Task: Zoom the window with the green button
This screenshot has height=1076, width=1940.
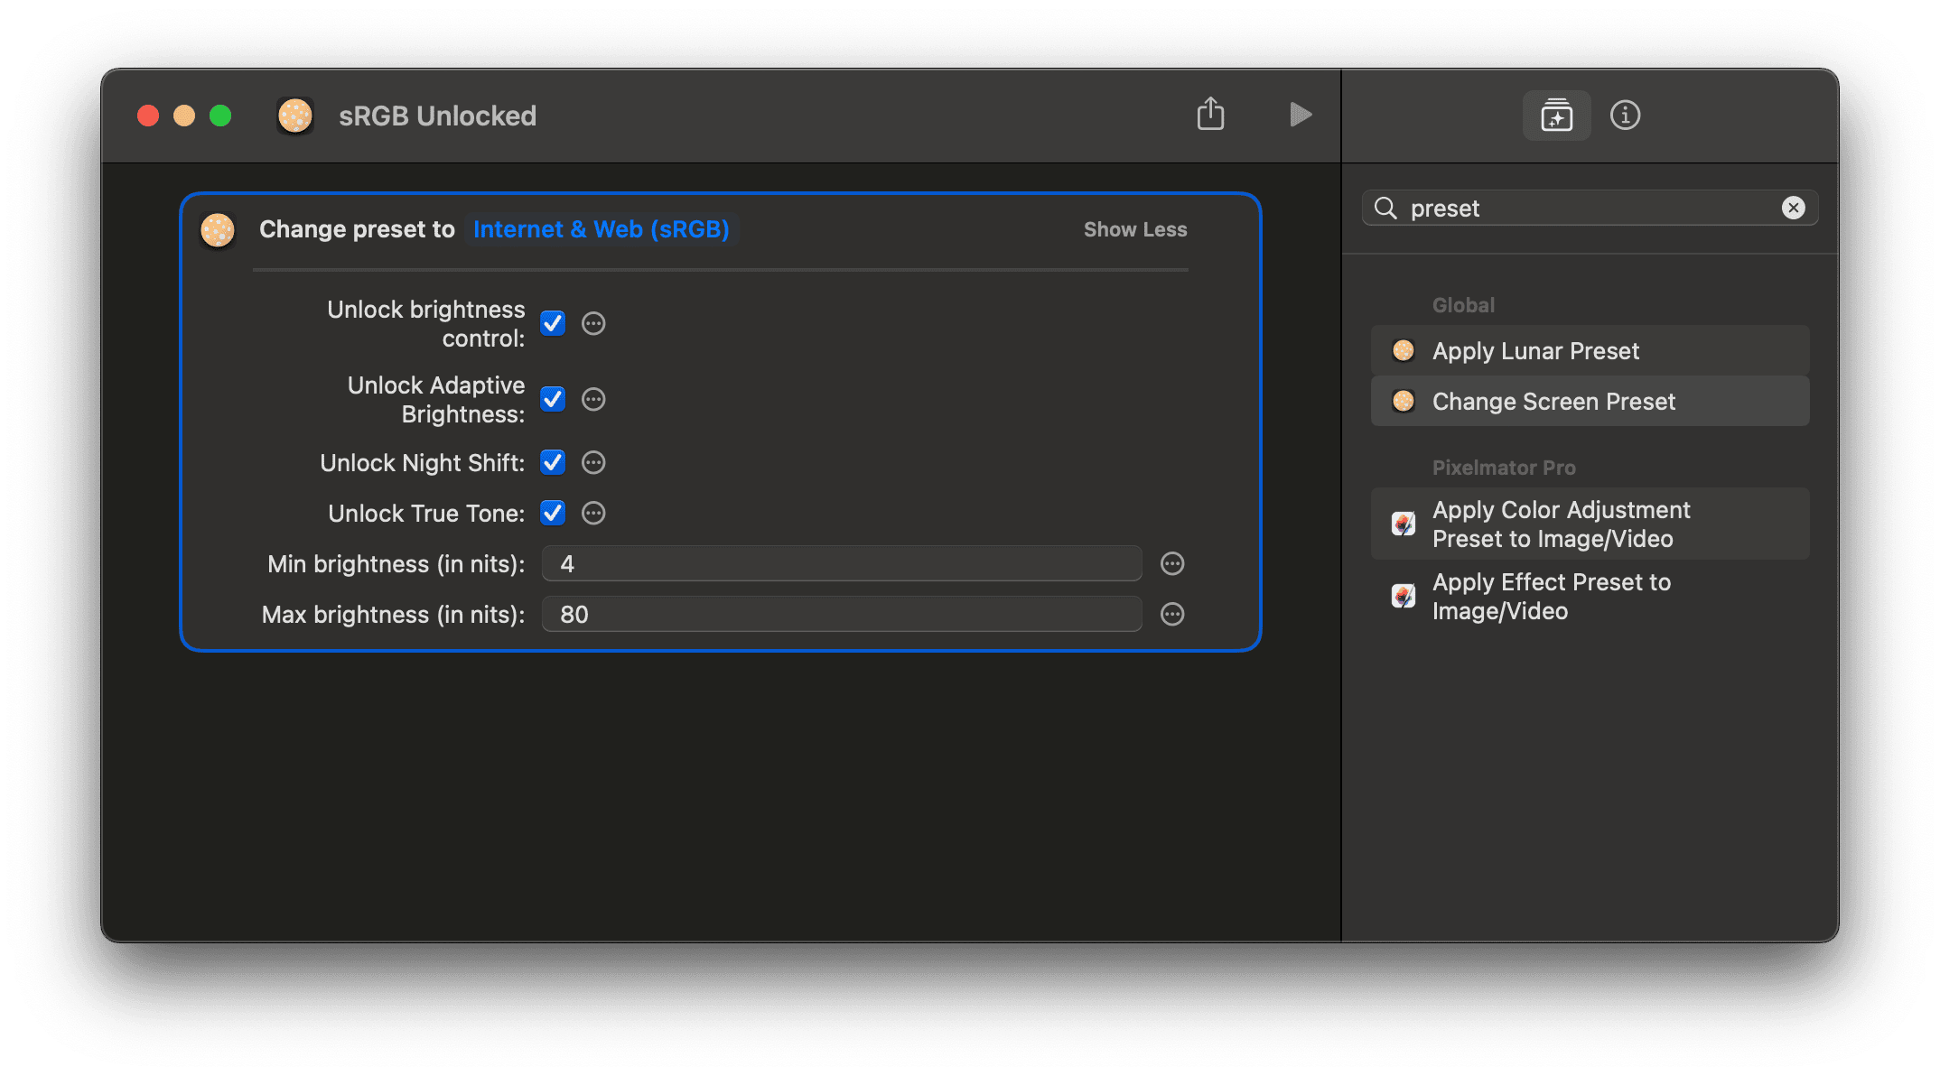Action: (220, 116)
